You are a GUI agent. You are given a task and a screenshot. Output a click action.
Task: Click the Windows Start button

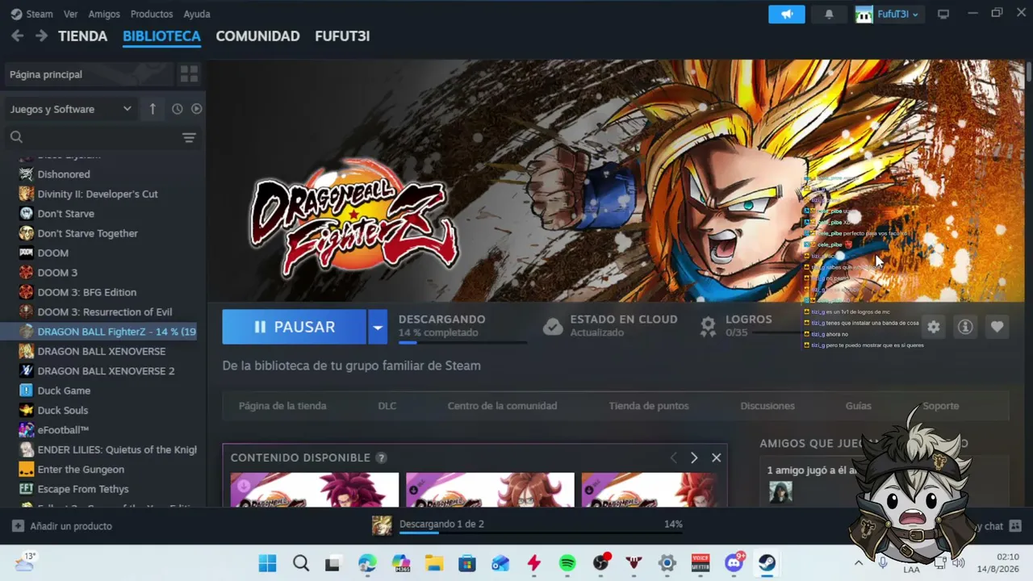[267, 563]
